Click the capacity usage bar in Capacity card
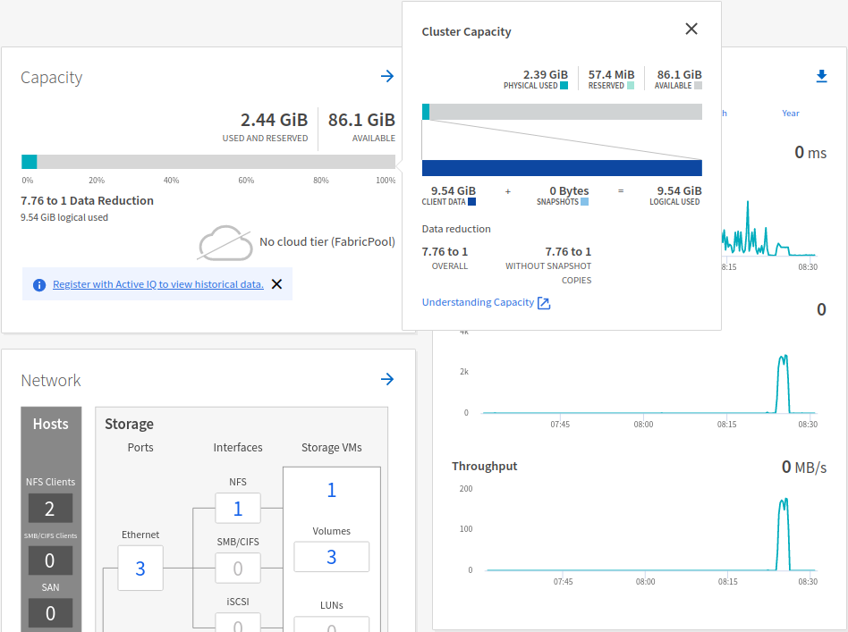 coord(208,162)
